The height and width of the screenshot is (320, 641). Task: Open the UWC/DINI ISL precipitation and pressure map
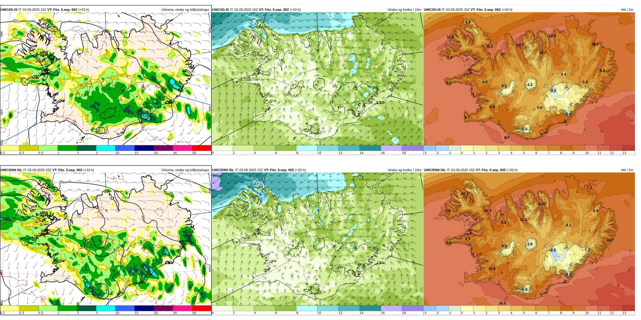coord(106,239)
